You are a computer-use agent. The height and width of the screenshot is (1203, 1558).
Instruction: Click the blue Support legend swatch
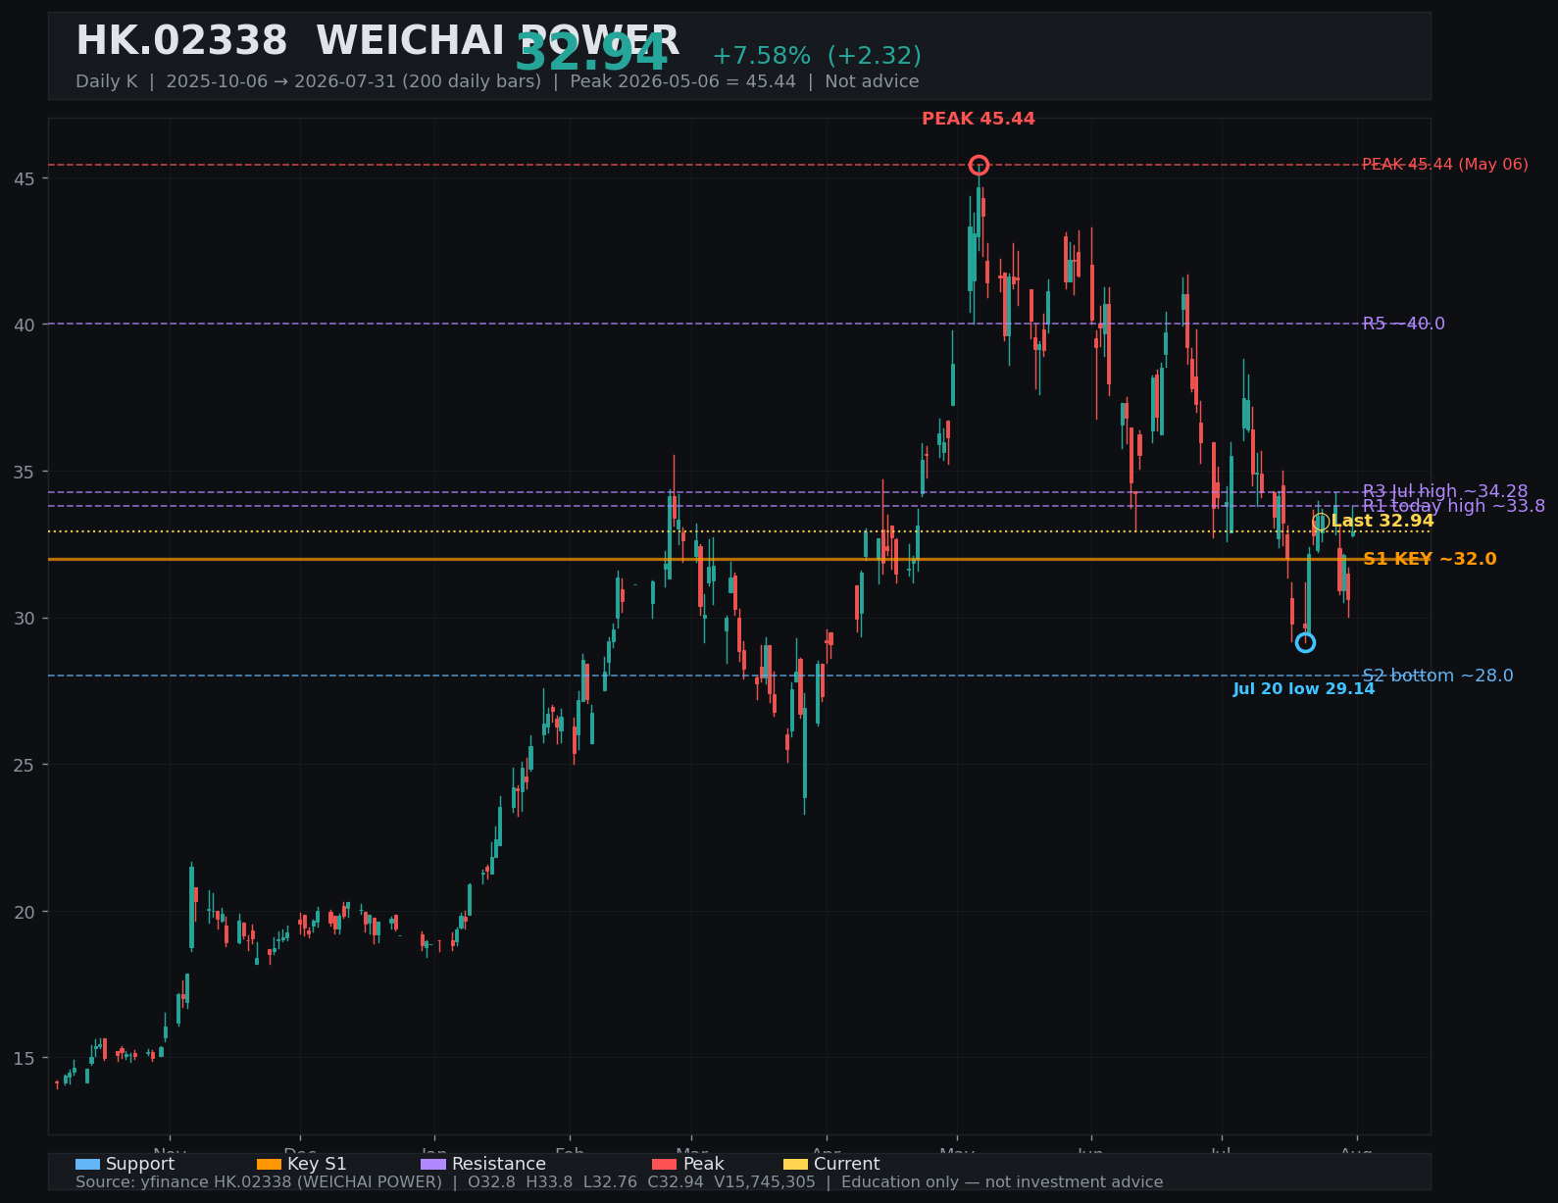pos(87,1164)
